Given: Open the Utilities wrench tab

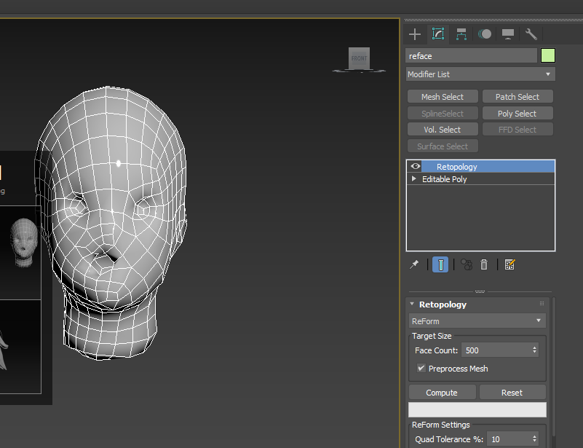Looking at the screenshot, I should point(531,34).
